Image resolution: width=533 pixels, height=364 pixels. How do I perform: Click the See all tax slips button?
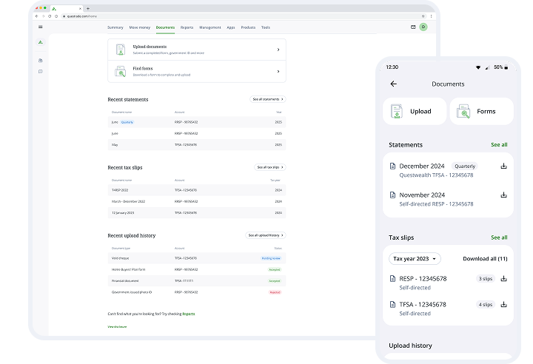tap(270, 167)
